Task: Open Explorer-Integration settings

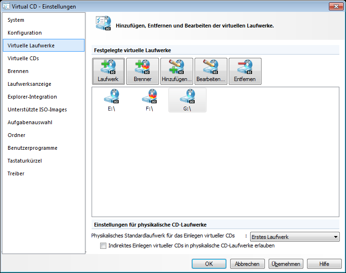Action: pos(44,97)
